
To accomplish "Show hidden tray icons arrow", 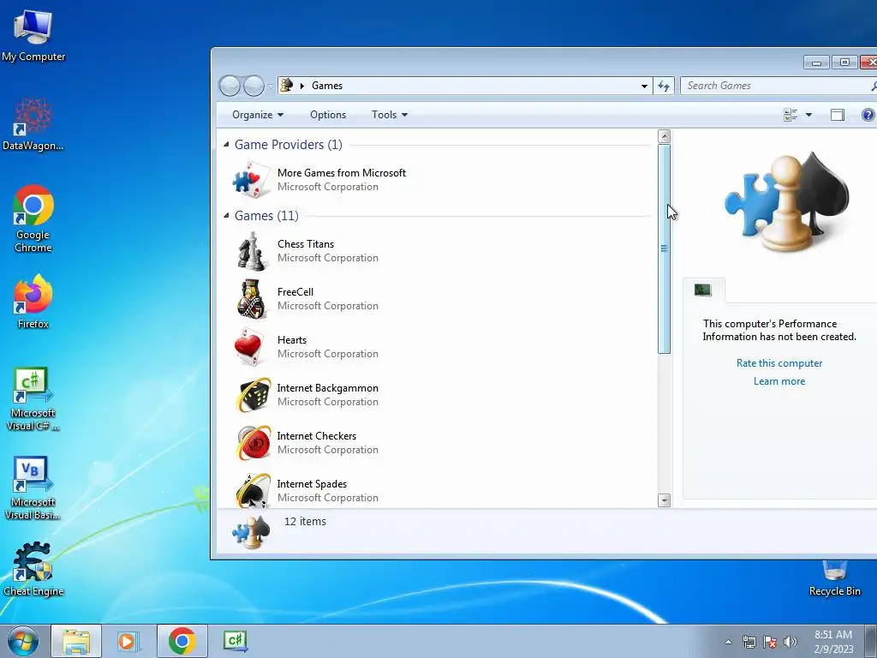I will click(x=728, y=642).
